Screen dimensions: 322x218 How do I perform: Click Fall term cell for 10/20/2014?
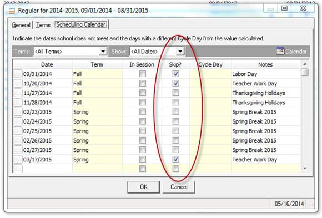click(97, 83)
